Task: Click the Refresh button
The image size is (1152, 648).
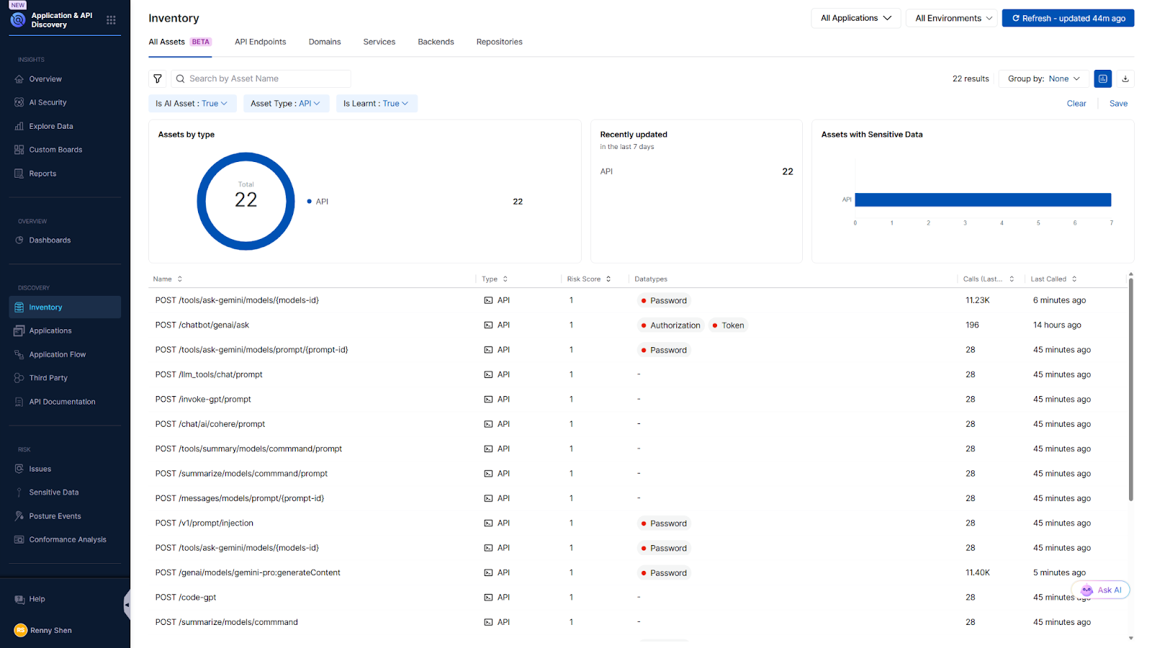Action: (1068, 19)
